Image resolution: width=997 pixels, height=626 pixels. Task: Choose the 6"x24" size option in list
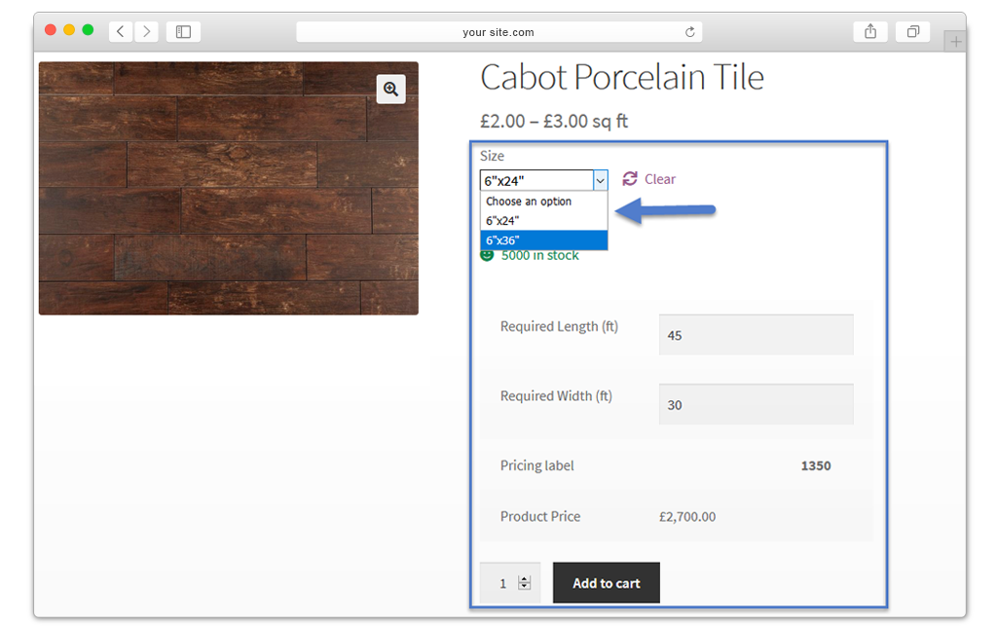click(543, 221)
